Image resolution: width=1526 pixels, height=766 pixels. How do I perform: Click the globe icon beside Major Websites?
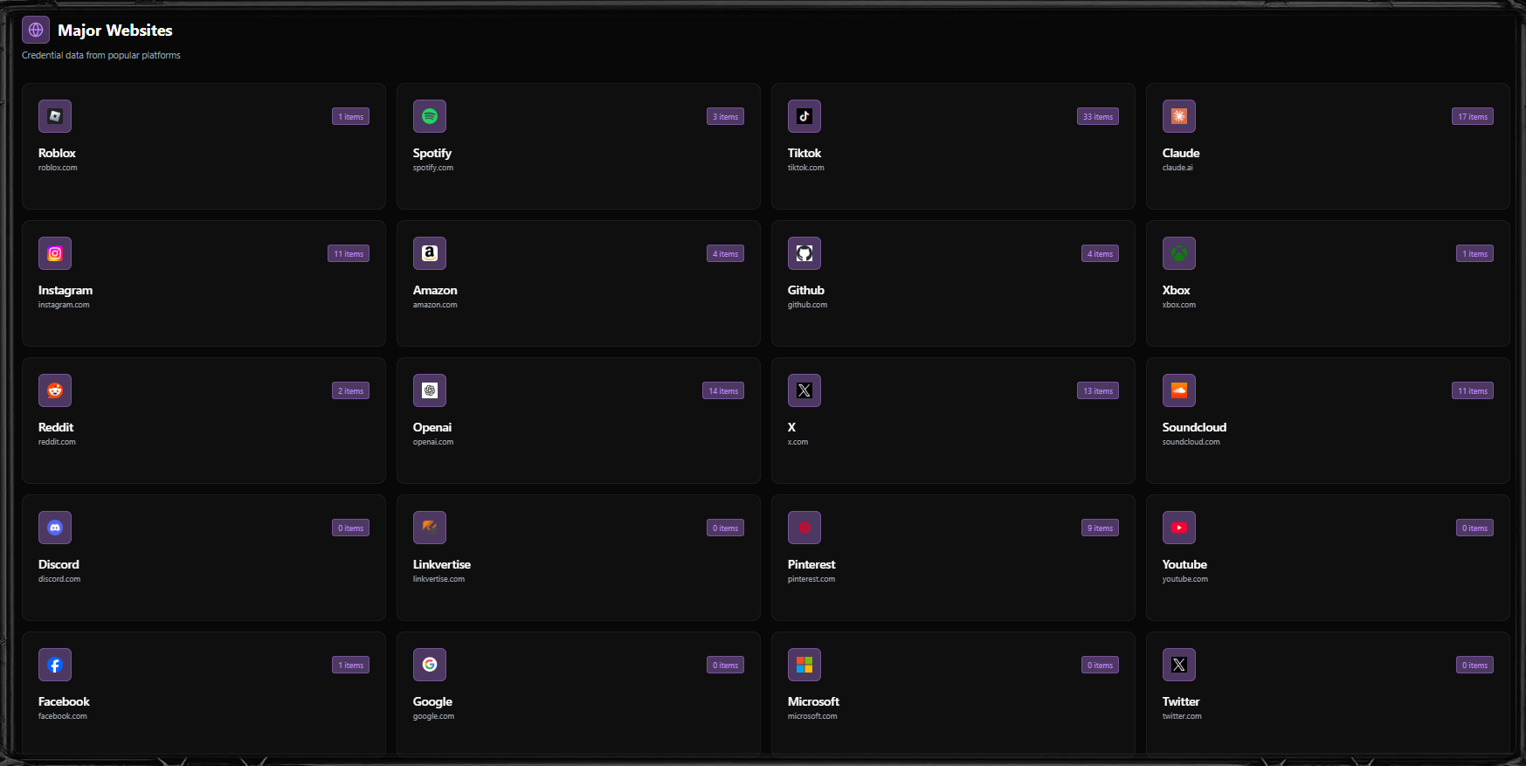click(36, 30)
